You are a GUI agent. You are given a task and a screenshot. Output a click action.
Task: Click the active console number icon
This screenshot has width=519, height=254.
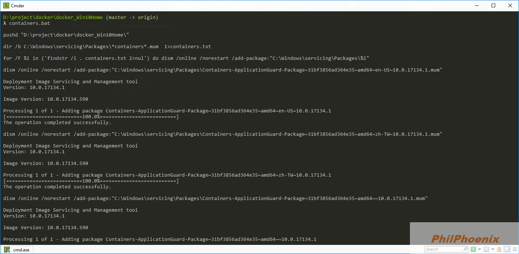(x=486, y=249)
